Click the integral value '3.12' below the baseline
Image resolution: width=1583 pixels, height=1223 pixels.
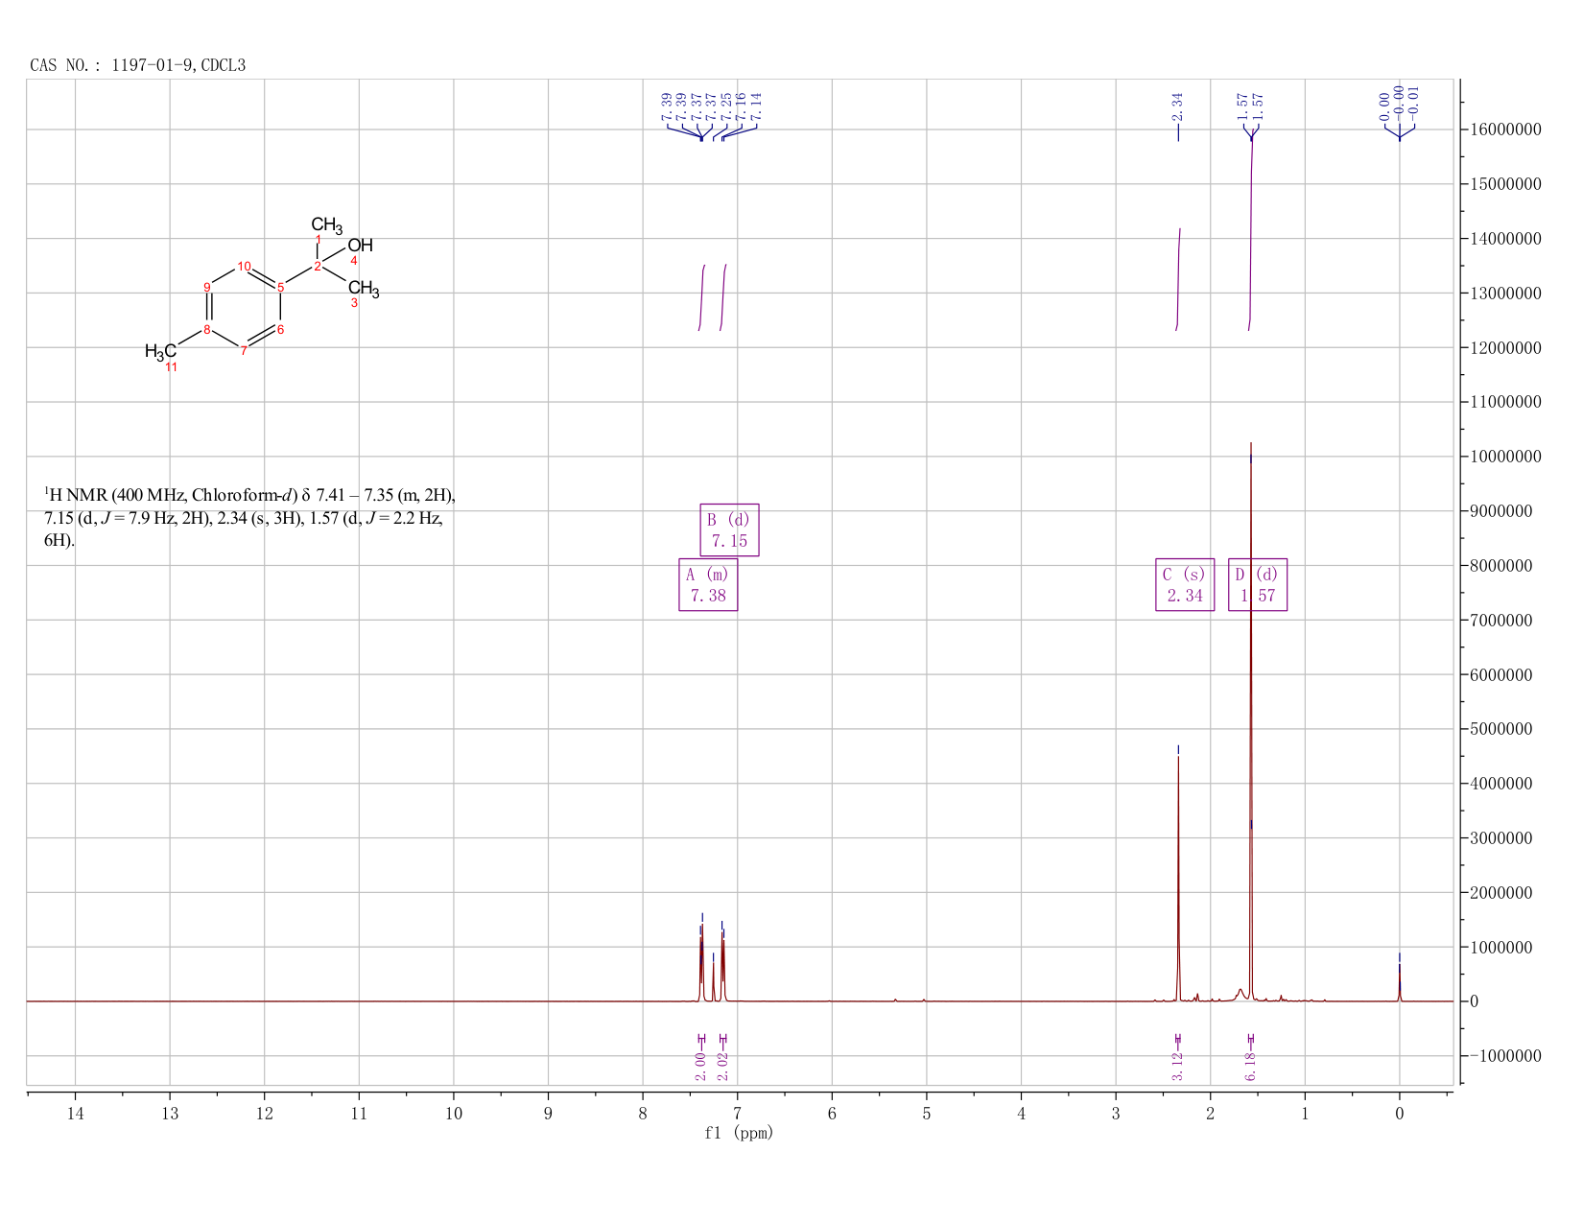1177,1066
